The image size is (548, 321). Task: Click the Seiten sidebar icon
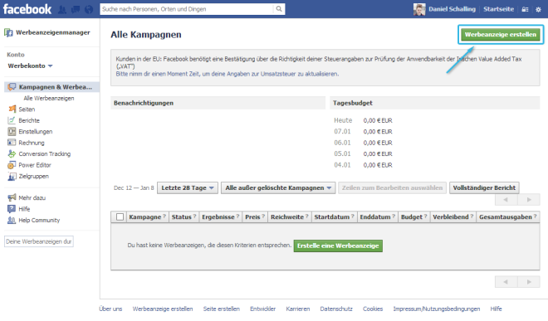coord(12,109)
